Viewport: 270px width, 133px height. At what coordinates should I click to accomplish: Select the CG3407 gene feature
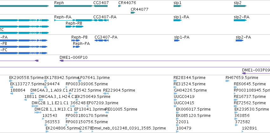tap(100, 6)
